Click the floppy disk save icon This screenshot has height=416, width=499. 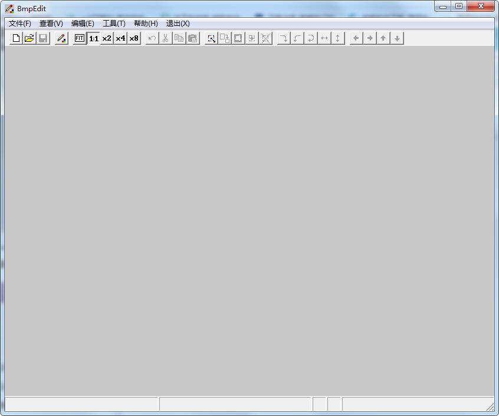click(43, 38)
